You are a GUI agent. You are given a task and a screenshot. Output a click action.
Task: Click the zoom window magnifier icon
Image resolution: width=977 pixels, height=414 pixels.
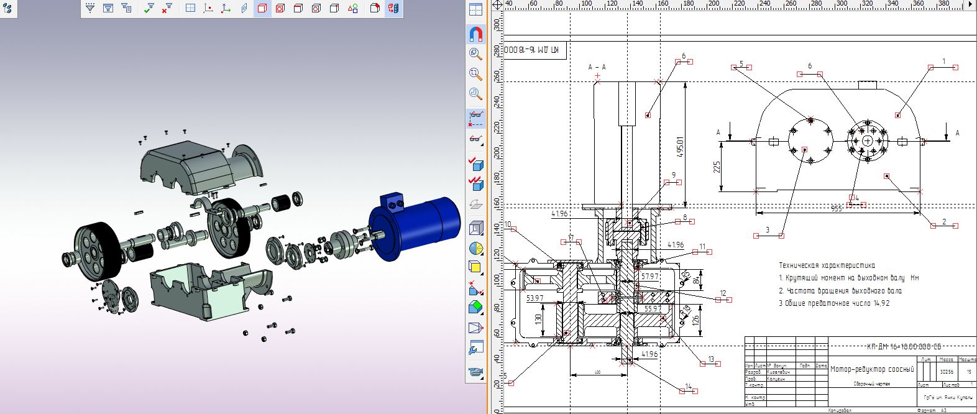476,53
